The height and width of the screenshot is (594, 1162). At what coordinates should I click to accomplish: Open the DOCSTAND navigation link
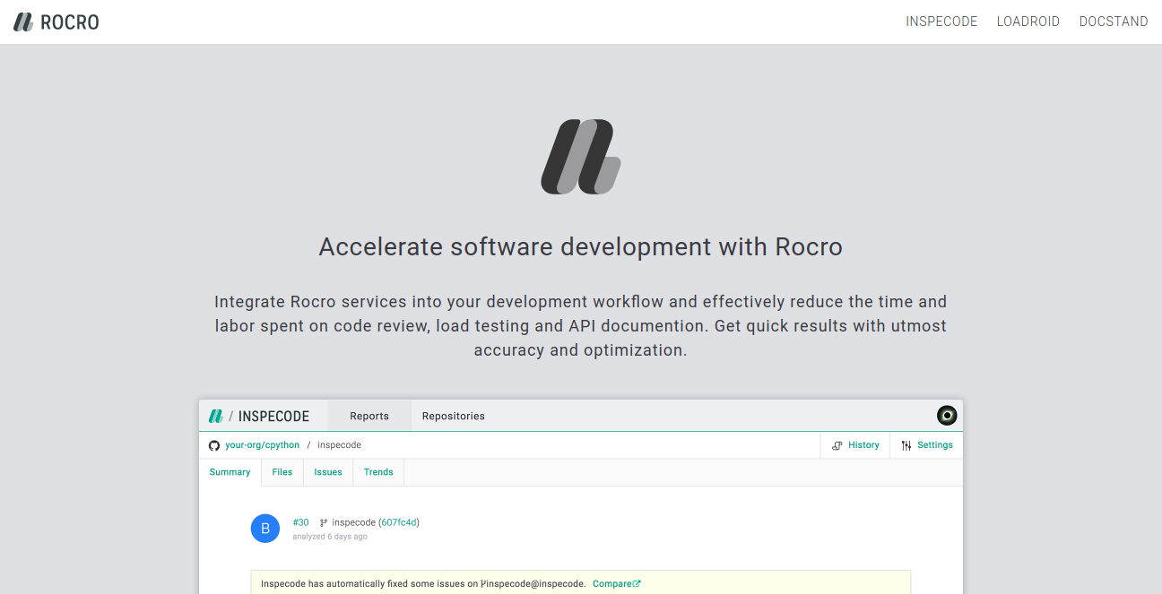click(1113, 22)
